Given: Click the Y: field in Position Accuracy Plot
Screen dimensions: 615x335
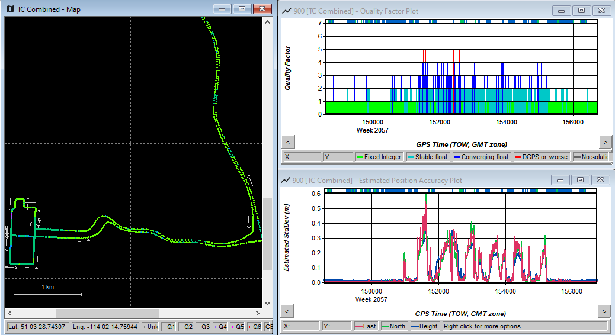Looking at the screenshot, I should pyautogui.click(x=337, y=326).
